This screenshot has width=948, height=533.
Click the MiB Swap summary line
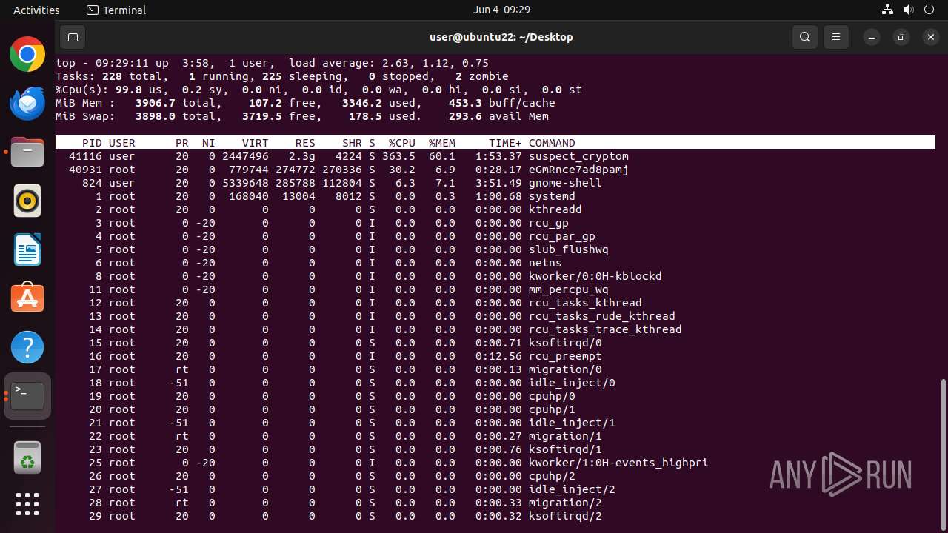pyautogui.click(x=302, y=116)
